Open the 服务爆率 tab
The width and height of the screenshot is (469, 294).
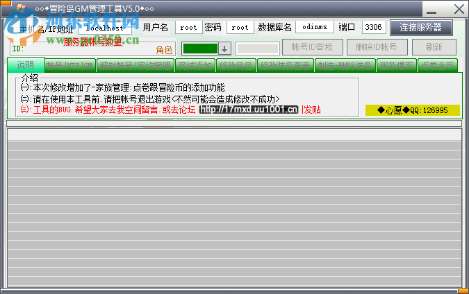click(396, 66)
